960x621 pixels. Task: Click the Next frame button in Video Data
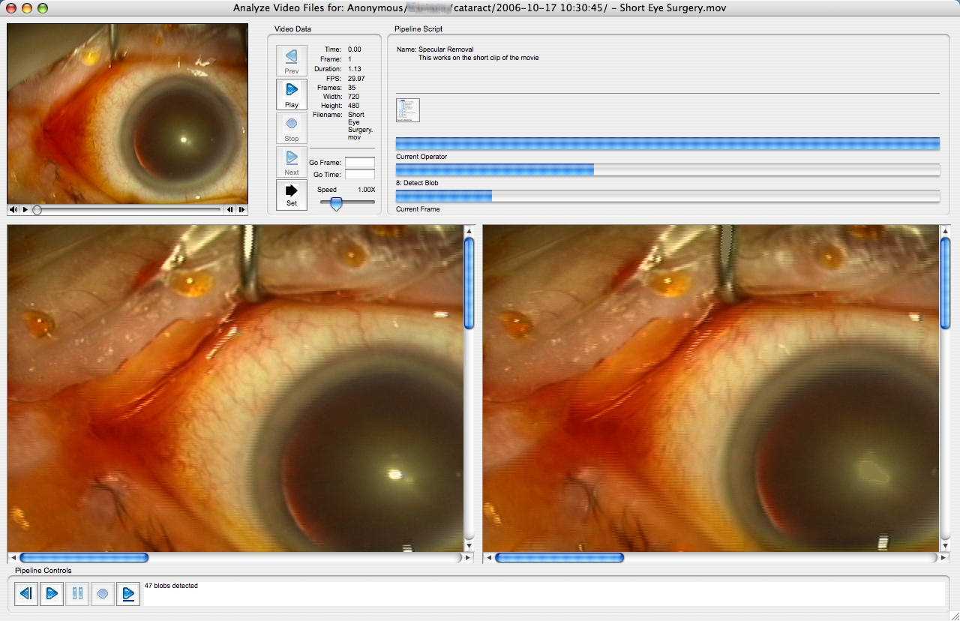(291, 162)
